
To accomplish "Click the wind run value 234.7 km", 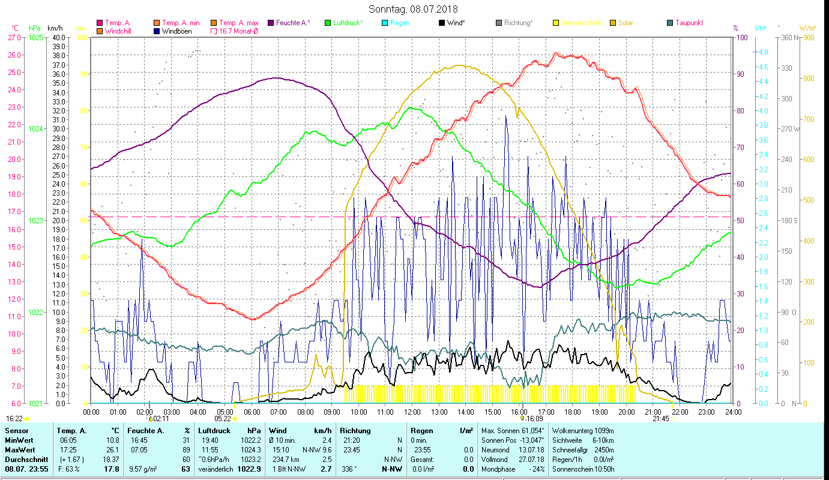I will (286, 460).
